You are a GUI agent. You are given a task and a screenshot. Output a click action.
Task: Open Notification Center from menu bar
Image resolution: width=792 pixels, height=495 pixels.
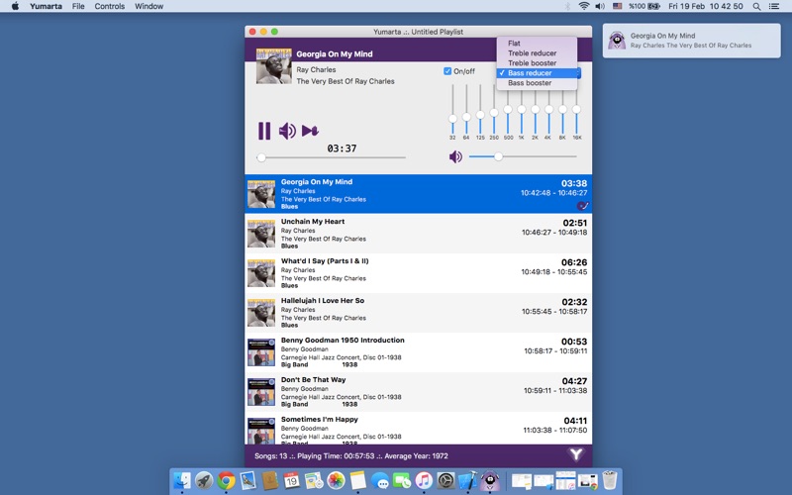click(x=774, y=7)
